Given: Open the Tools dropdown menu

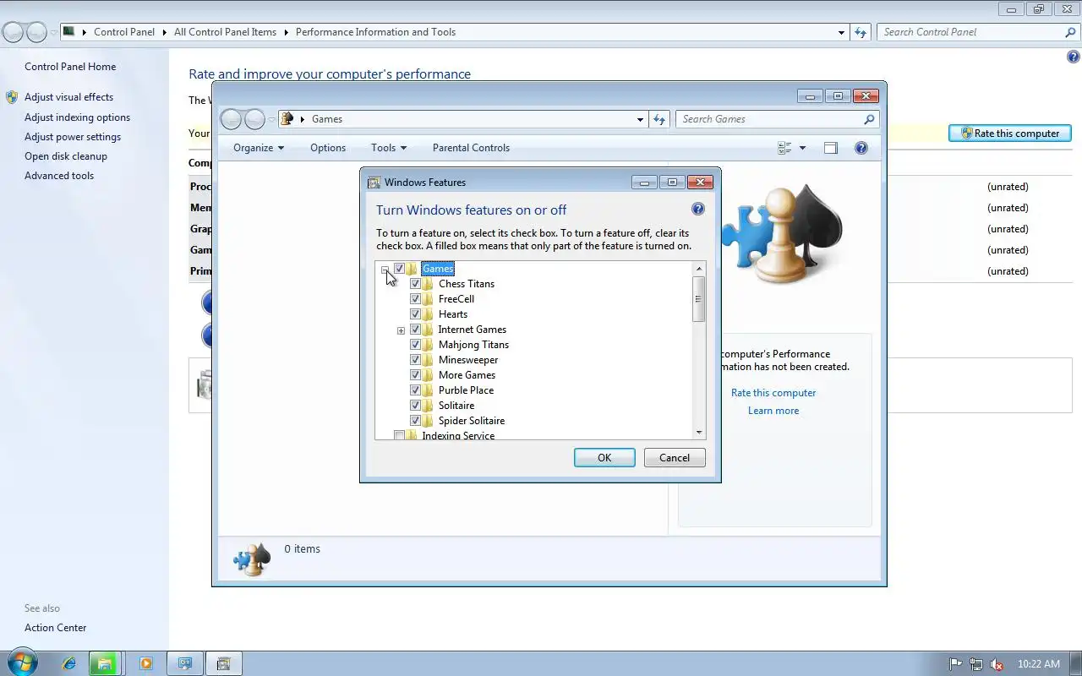Looking at the screenshot, I should coord(389,148).
